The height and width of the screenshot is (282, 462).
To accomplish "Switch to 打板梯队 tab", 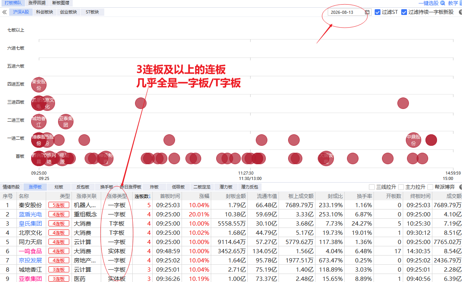I will click(x=12, y=3).
